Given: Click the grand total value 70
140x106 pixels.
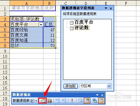Looking at the screenshot, I should pos(49,45).
